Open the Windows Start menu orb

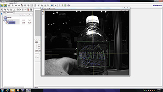[2, 90]
